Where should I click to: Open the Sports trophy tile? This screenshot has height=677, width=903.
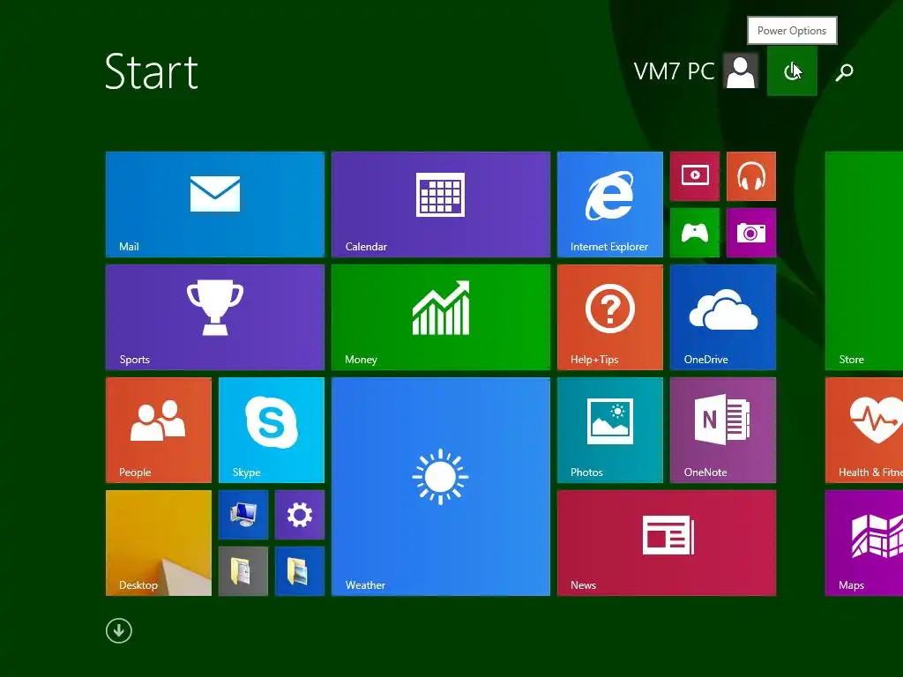point(215,317)
